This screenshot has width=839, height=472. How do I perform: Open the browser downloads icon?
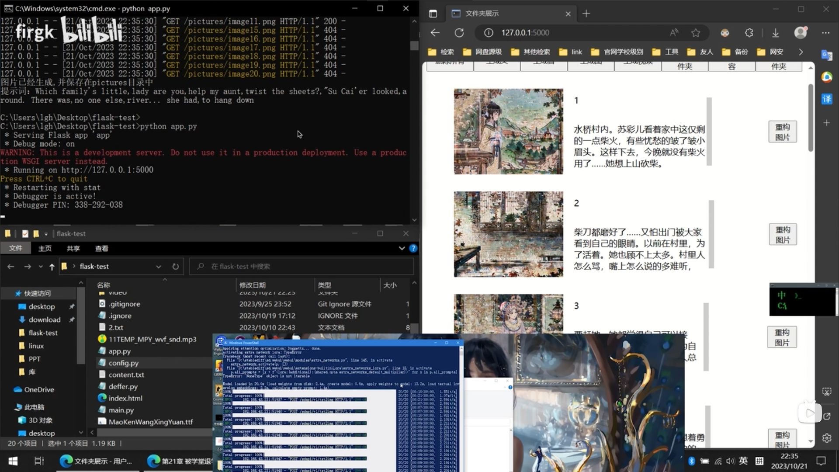[776, 33]
